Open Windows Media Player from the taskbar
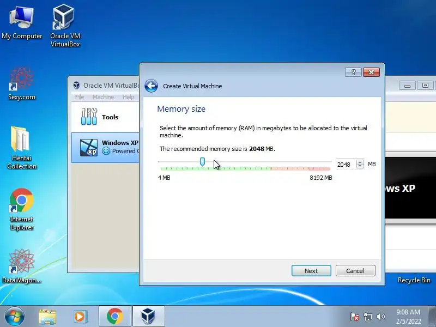The image size is (436, 327). [x=81, y=317]
